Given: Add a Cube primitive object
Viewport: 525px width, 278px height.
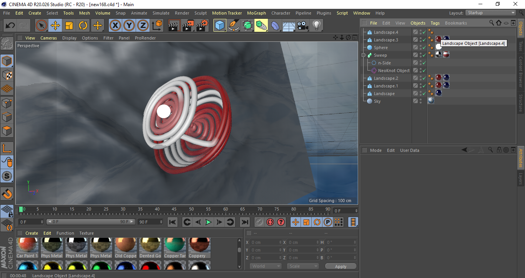Looking at the screenshot, I should [220, 26].
